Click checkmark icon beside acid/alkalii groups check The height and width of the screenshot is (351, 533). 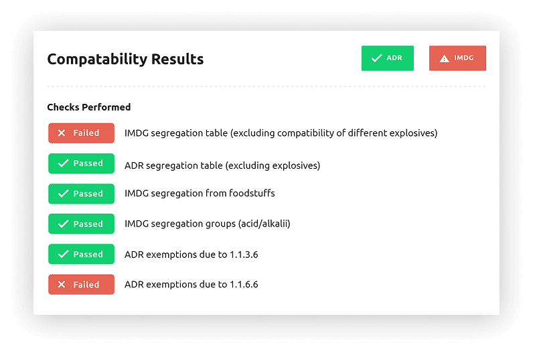(x=63, y=224)
